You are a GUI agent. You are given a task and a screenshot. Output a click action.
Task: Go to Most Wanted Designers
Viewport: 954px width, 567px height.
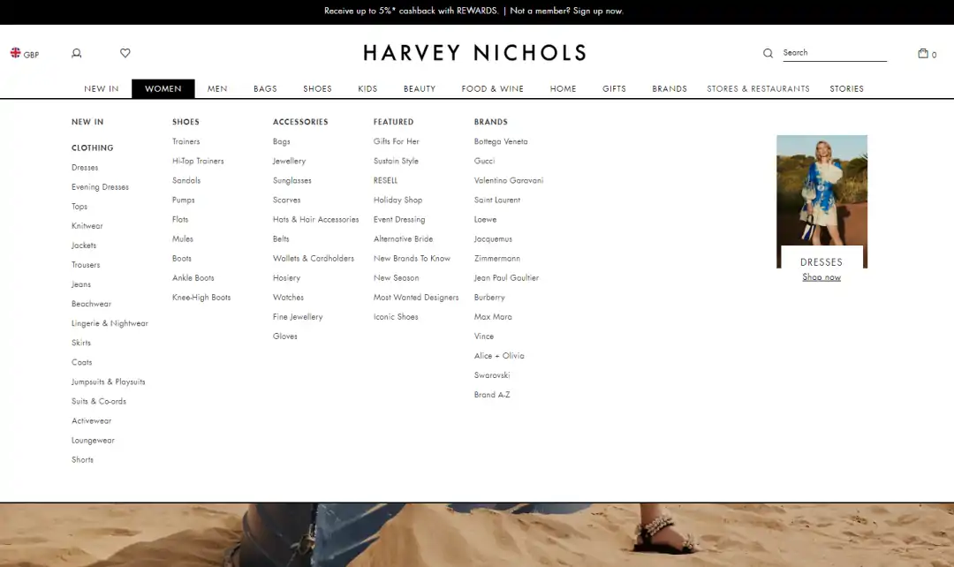(416, 298)
